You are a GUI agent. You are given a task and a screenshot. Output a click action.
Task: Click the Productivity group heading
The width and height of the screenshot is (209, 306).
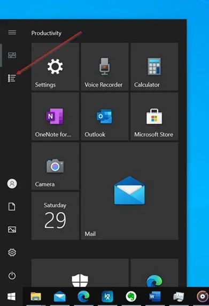[x=47, y=33]
